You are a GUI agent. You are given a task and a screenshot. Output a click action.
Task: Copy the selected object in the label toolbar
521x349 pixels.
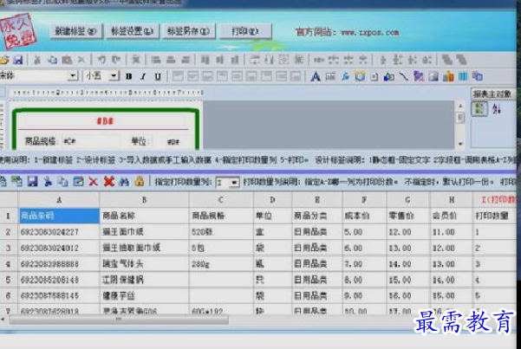pyautogui.click(x=52, y=60)
